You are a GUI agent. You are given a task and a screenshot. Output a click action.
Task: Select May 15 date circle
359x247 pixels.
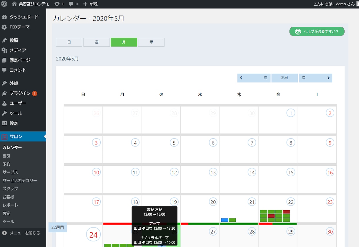point(291,172)
